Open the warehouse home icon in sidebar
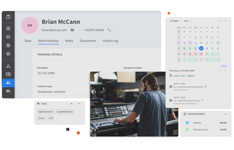 [8, 17]
